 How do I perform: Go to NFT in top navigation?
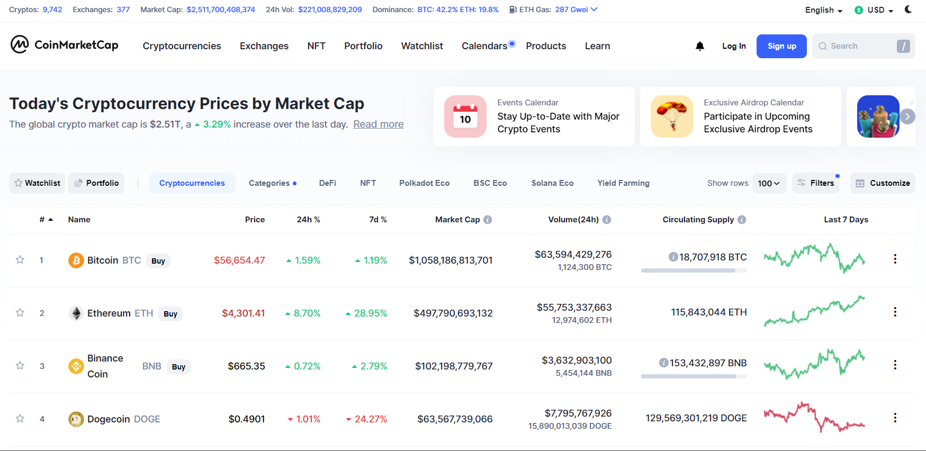coord(316,46)
